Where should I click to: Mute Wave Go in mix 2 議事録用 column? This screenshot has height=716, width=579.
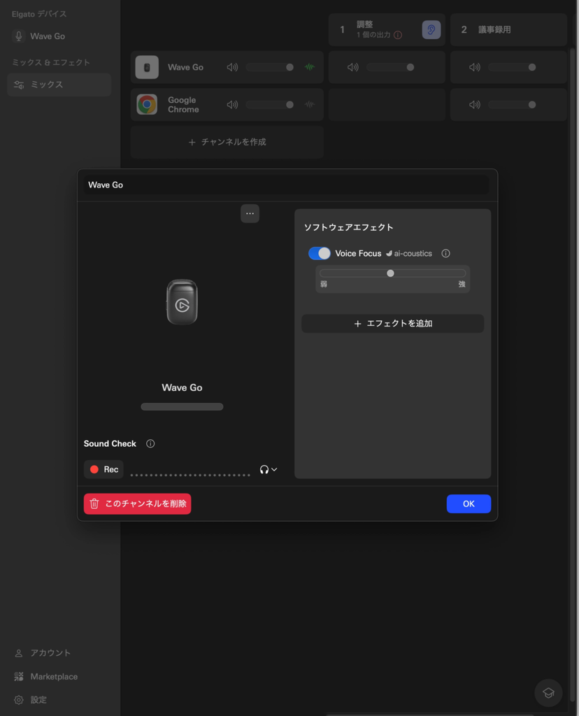pyautogui.click(x=475, y=68)
